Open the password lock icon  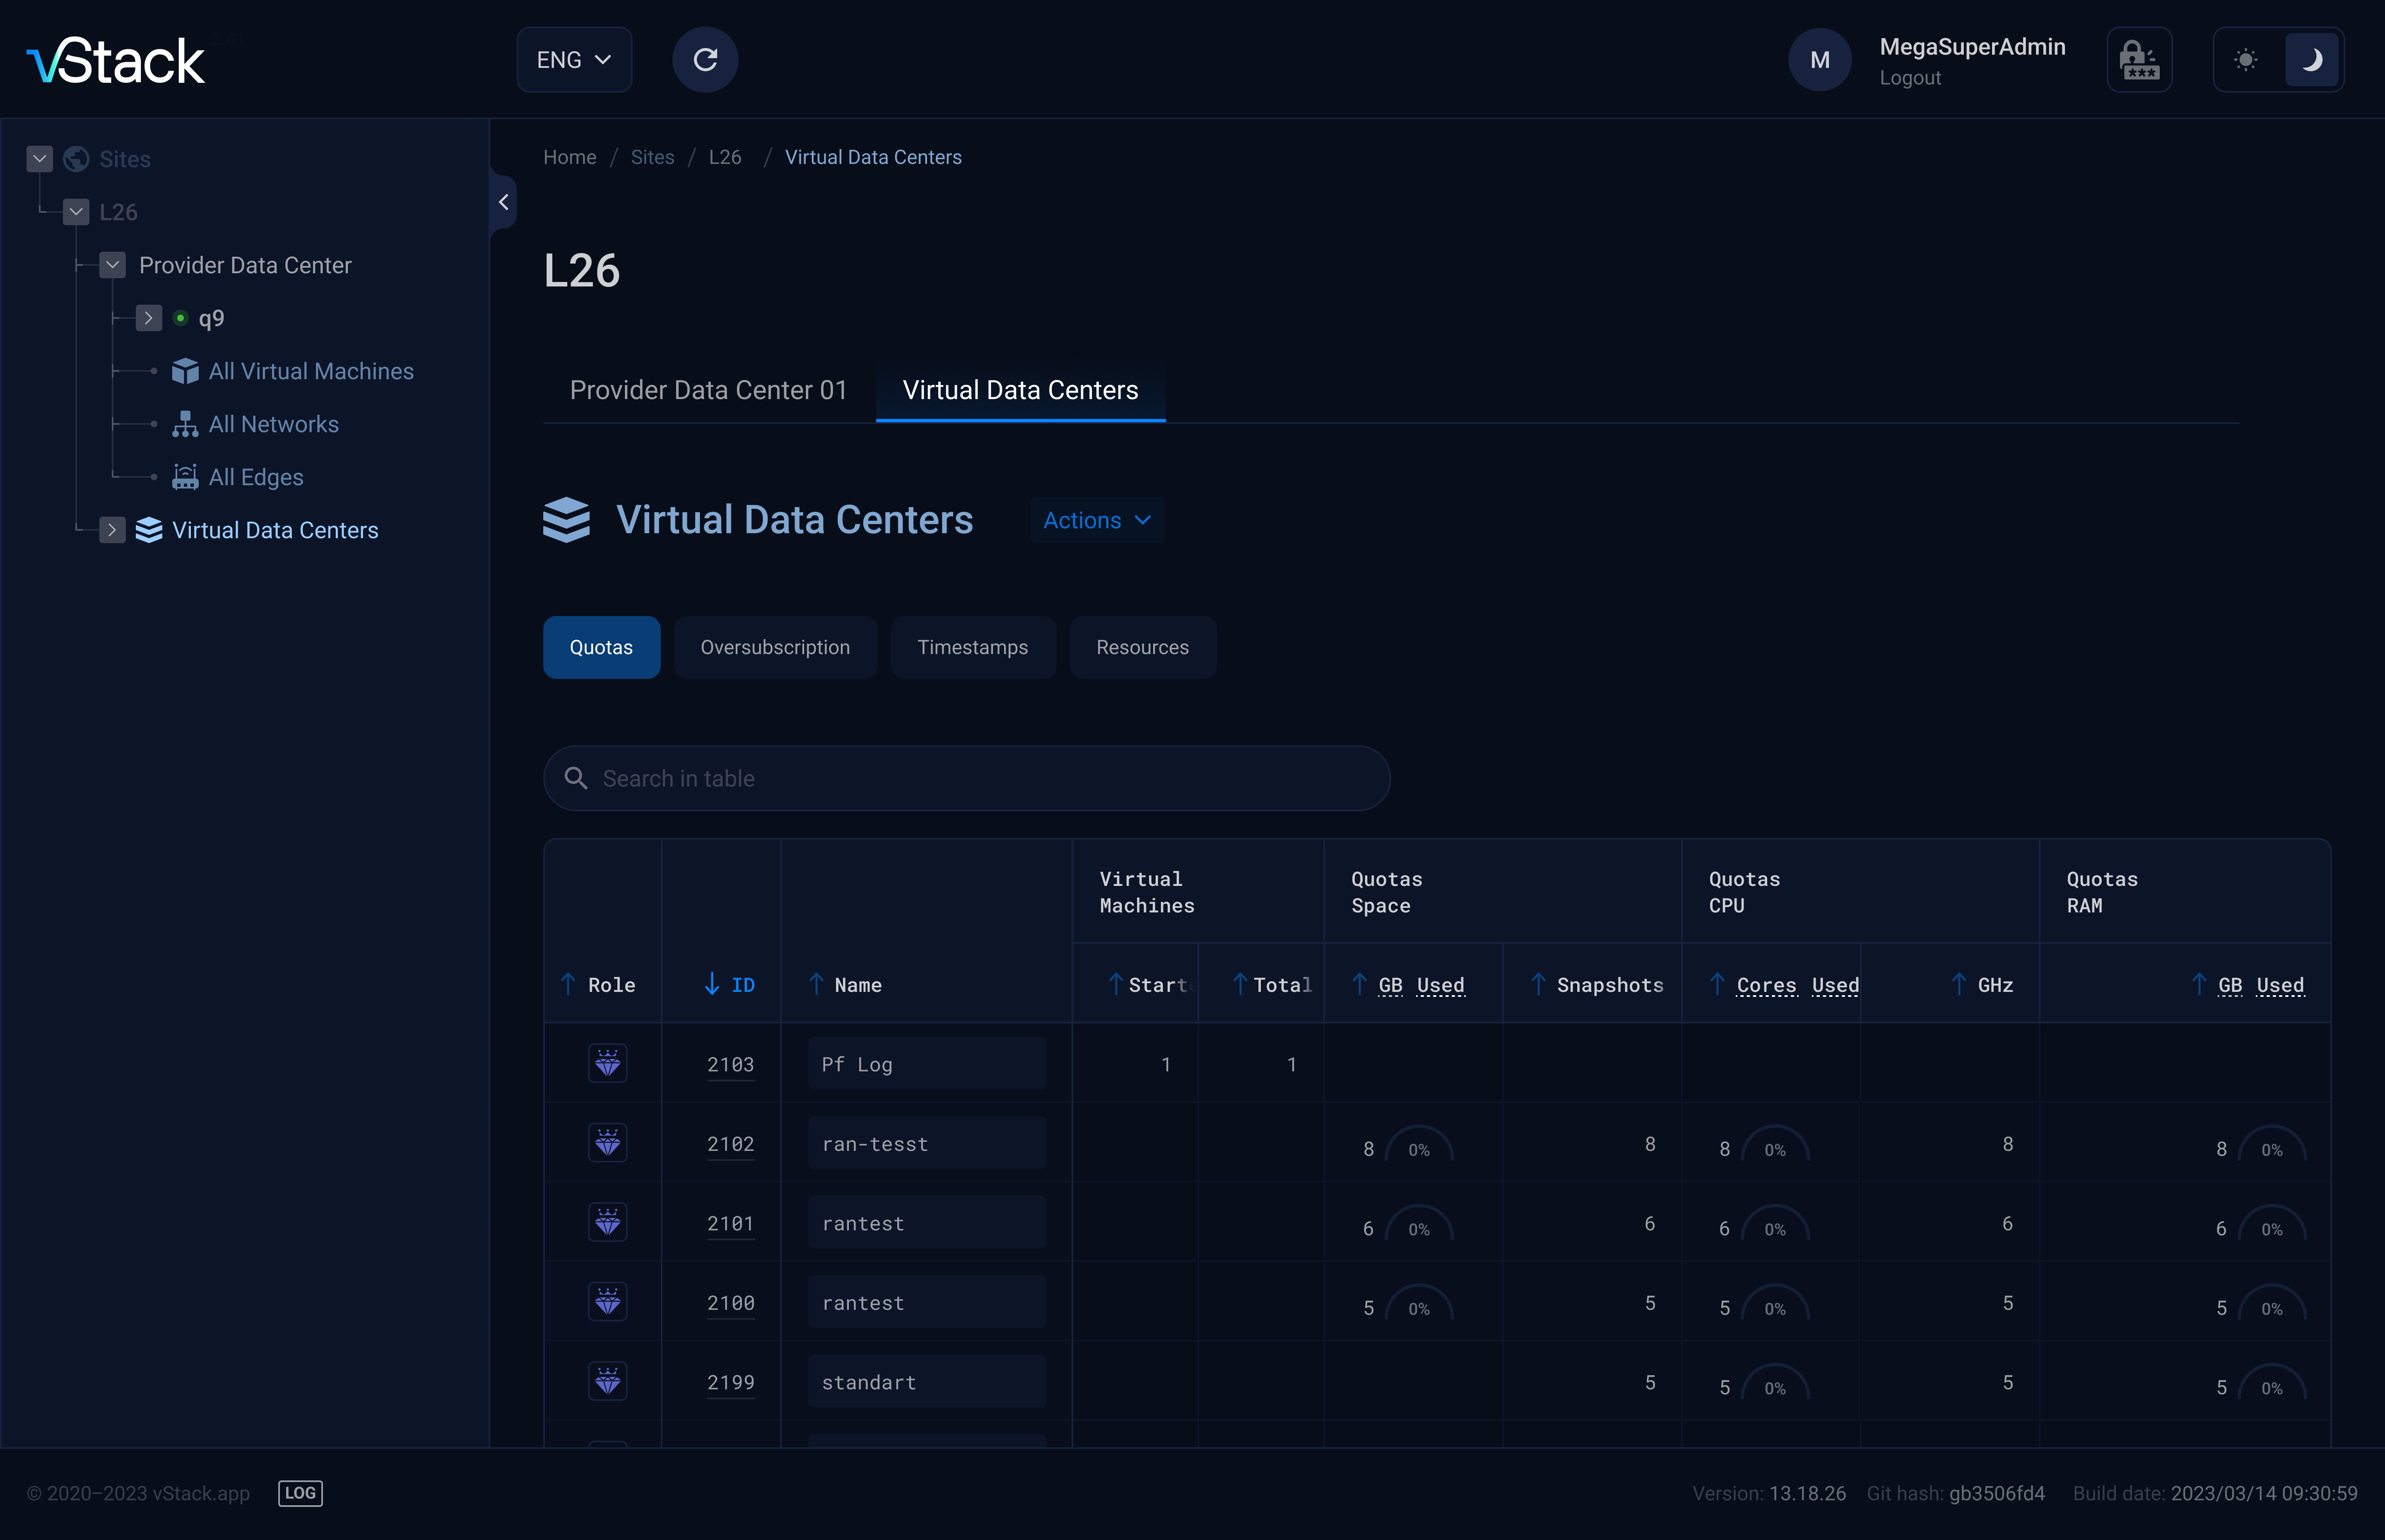[x=2139, y=60]
